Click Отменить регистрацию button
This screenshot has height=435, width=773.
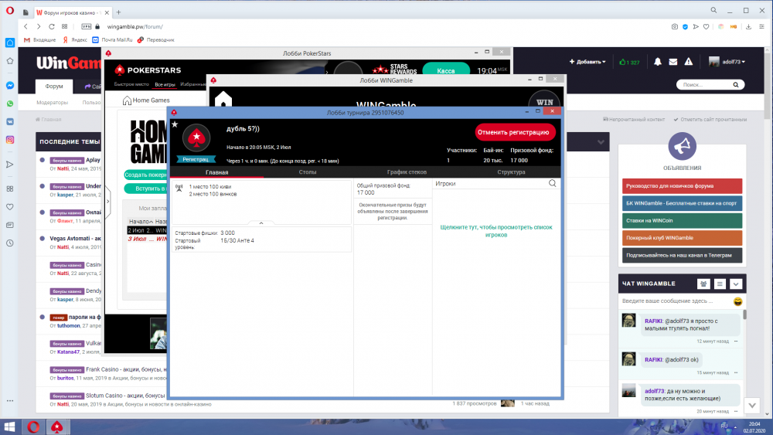515,132
